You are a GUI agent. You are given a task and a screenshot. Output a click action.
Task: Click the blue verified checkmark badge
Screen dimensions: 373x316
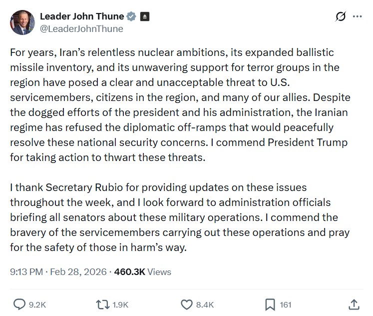coord(131,16)
